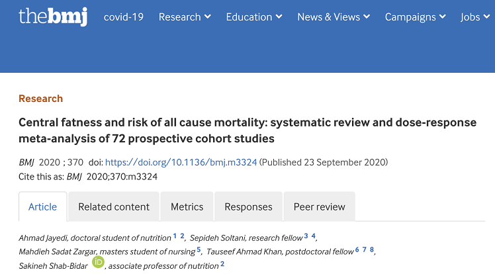The image size is (495, 274).
Task: Expand the Education dropdown menu
Action: tap(254, 17)
